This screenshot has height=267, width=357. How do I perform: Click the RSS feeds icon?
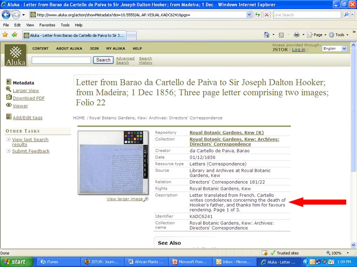pyautogui.click(x=281, y=35)
